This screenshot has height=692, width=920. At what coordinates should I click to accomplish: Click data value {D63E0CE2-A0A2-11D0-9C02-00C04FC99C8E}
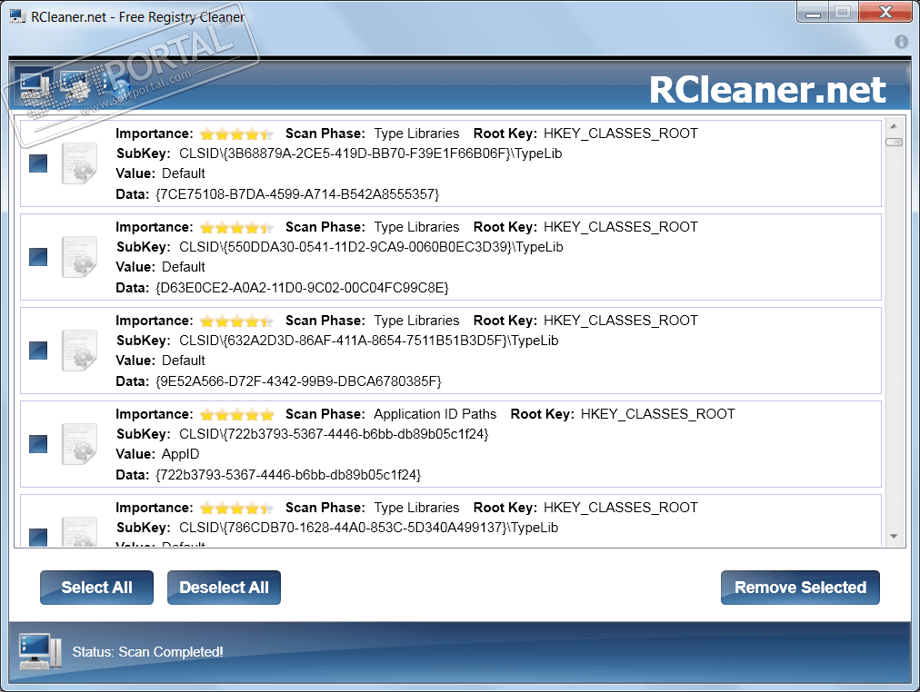pos(302,288)
